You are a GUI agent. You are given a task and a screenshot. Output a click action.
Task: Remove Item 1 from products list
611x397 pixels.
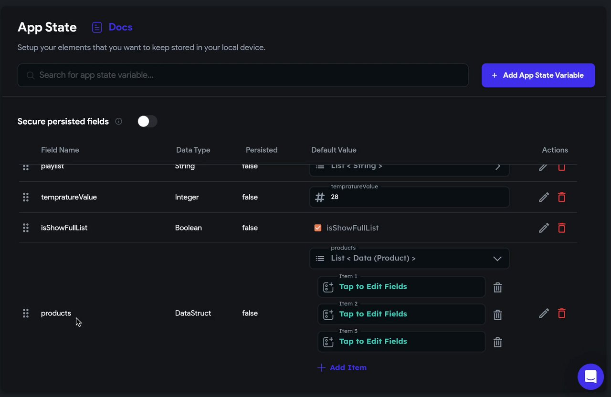[497, 287]
